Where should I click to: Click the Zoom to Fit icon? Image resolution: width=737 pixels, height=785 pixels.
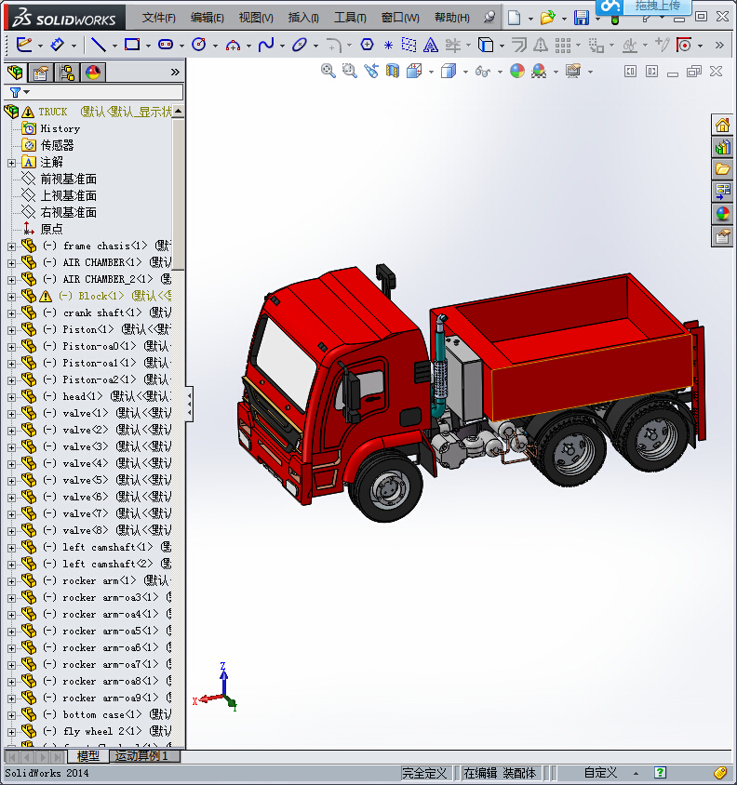point(328,71)
